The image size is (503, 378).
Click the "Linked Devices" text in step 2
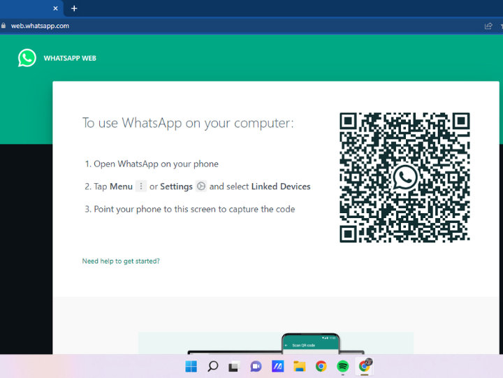point(281,187)
